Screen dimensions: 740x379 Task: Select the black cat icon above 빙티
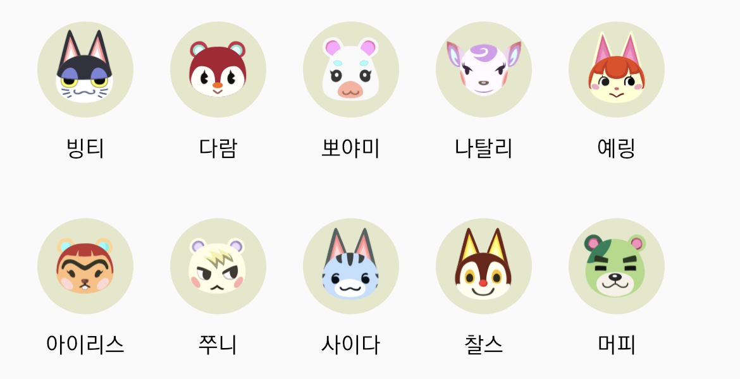point(85,69)
